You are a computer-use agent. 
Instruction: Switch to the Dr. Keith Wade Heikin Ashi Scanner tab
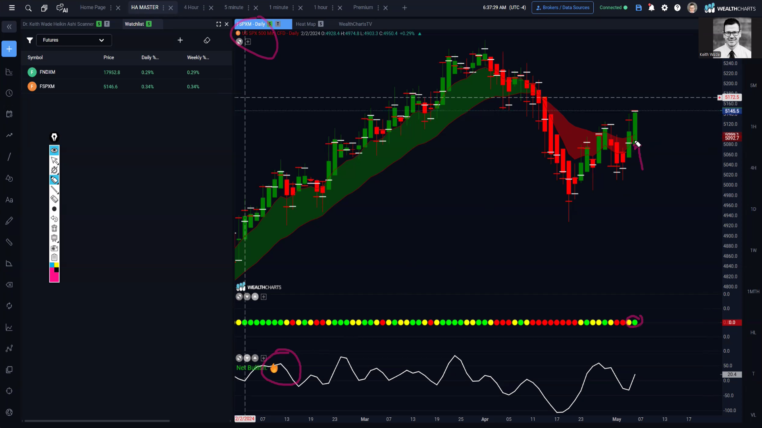coord(58,24)
